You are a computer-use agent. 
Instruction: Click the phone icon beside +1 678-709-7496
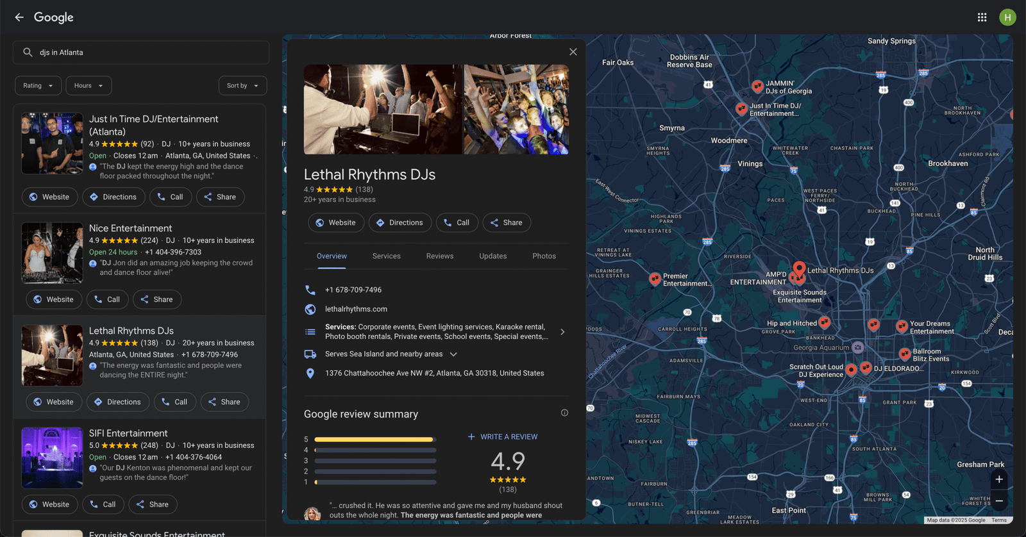pos(310,290)
